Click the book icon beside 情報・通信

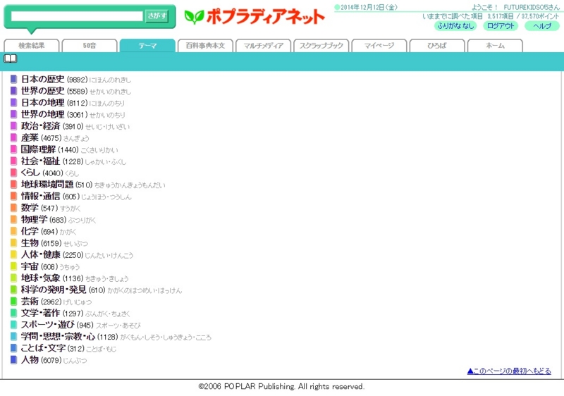(x=13, y=196)
